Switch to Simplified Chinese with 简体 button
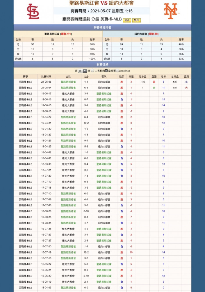 point(127,20)
